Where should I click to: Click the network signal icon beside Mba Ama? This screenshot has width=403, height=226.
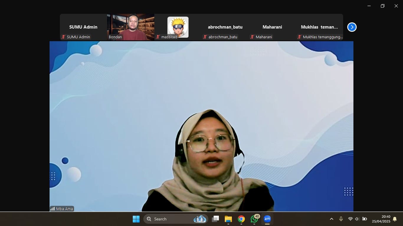(53, 209)
